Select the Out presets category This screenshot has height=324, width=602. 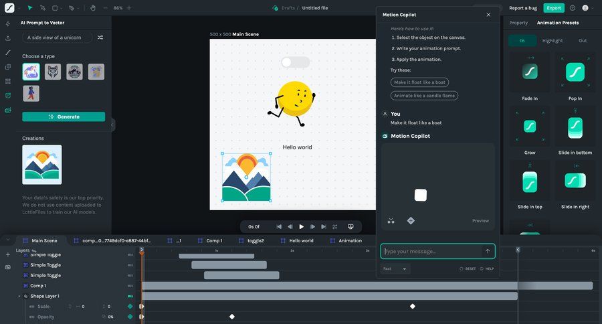pos(583,40)
